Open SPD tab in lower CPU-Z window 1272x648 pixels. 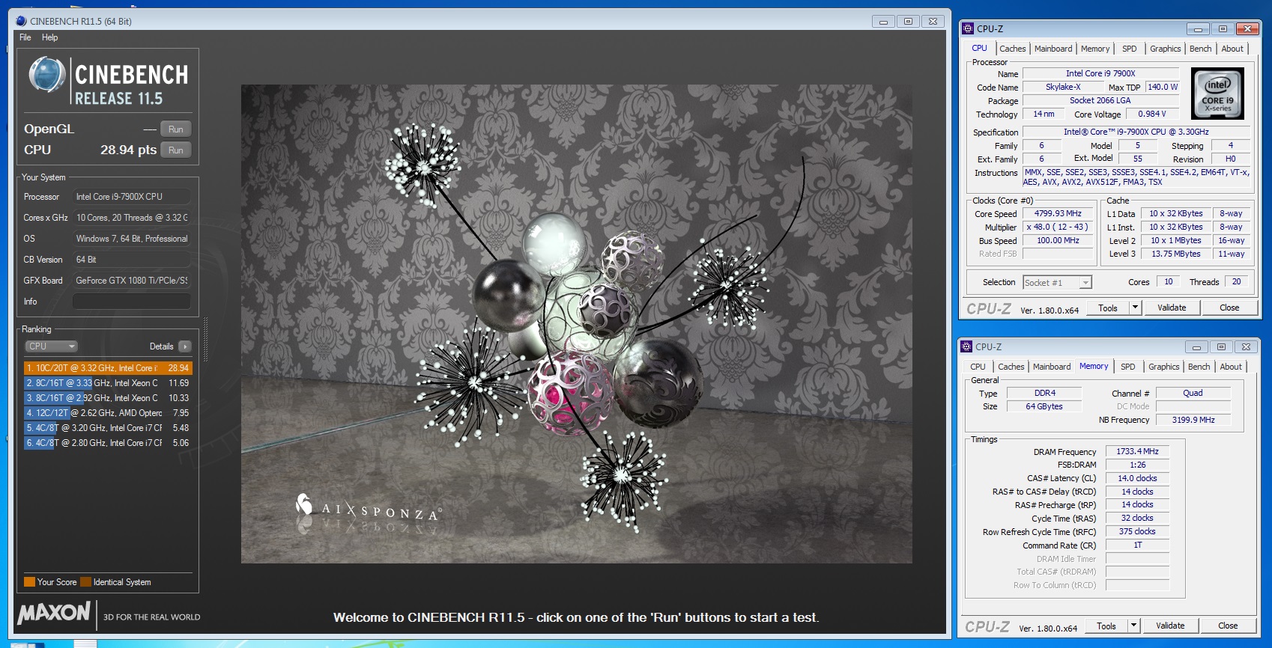(1128, 367)
